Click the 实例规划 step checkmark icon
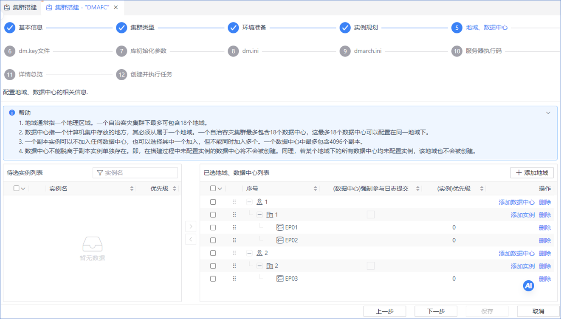The width and height of the screenshot is (561, 319). tap(345, 28)
